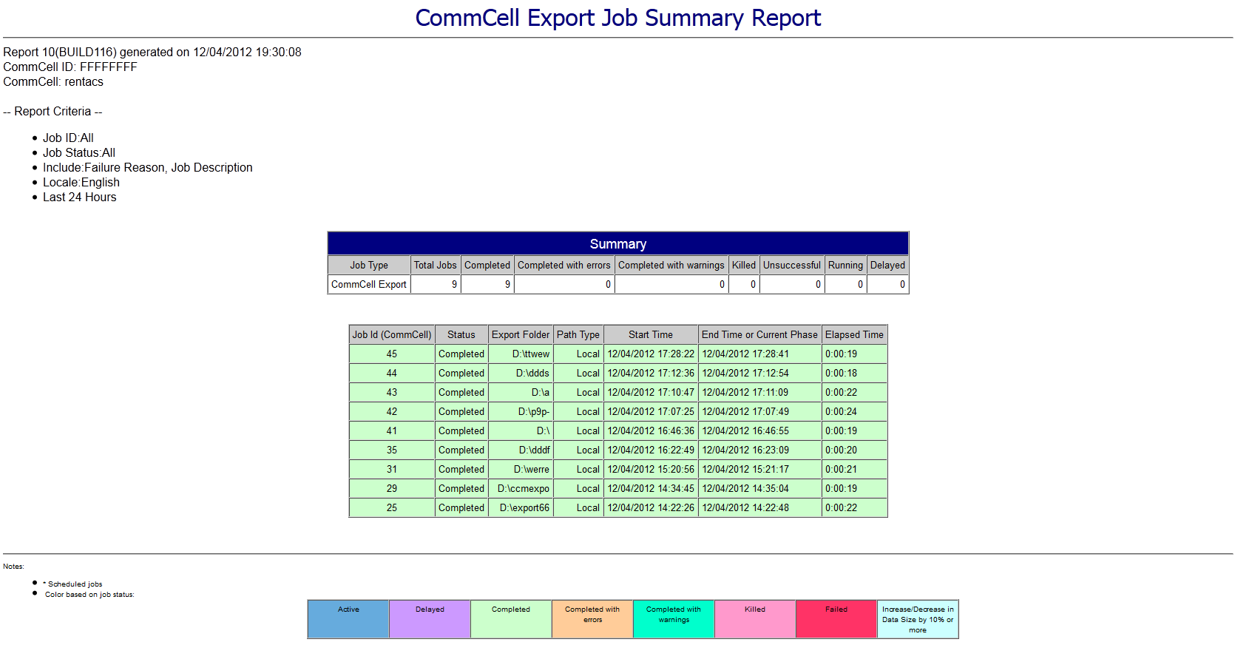Click the Job ID:All criteria item
The height and width of the screenshot is (645, 1235).
(68, 138)
